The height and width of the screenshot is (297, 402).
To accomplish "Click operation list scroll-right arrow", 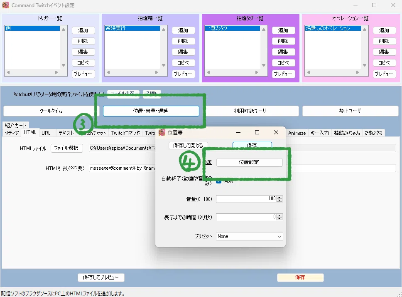I will pyautogui.click(x=358, y=73).
